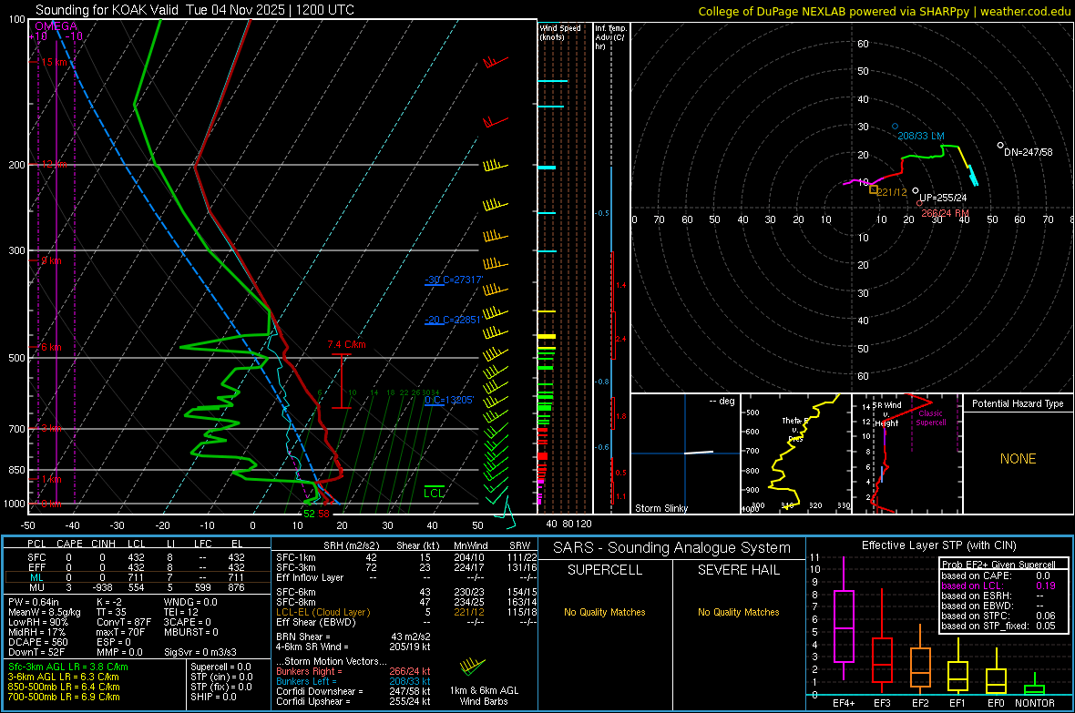Click the '700-500mb LR = 6.9 C/km' line
1075x713 pixels.
(64, 697)
